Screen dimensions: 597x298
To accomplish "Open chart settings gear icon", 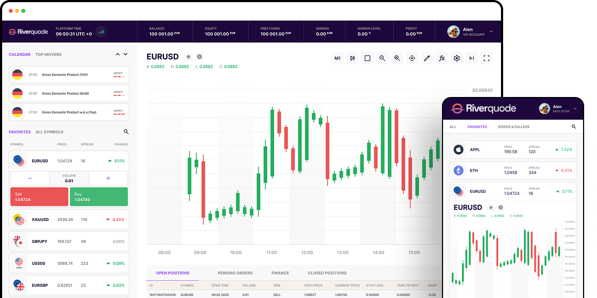I will [x=456, y=58].
